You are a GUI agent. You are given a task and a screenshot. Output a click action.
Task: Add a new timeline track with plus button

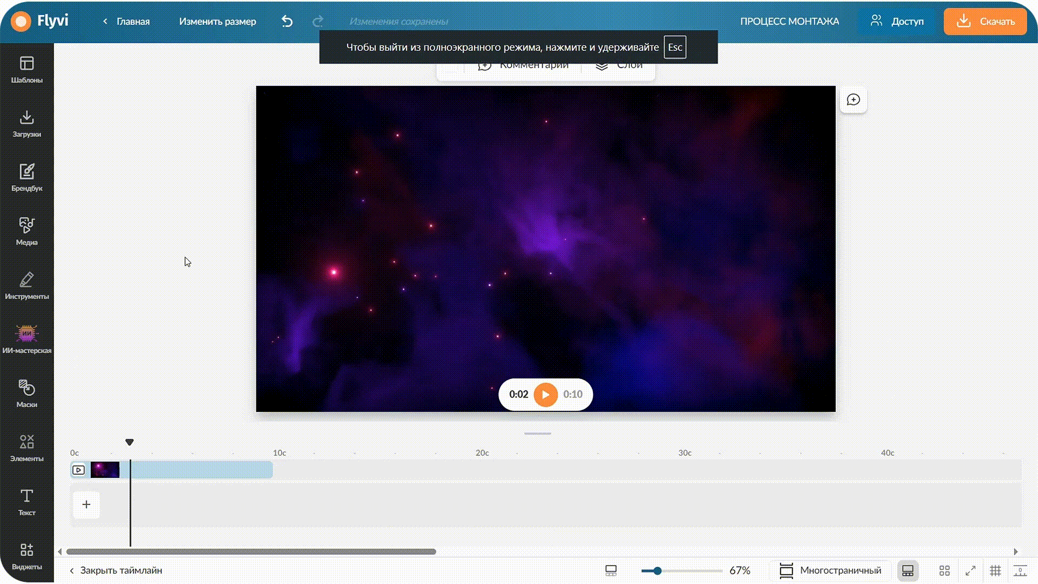[x=86, y=505]
